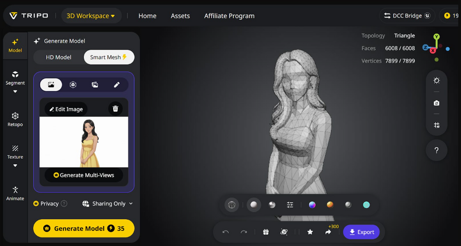
Task: Select the pencil text input mode icon
Action: pos(117,85)
